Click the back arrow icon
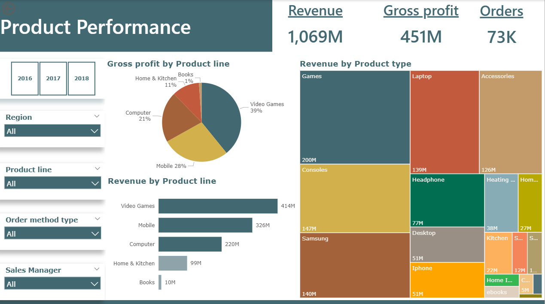This screenshot has width=545, height=304. tap(9, 8)
